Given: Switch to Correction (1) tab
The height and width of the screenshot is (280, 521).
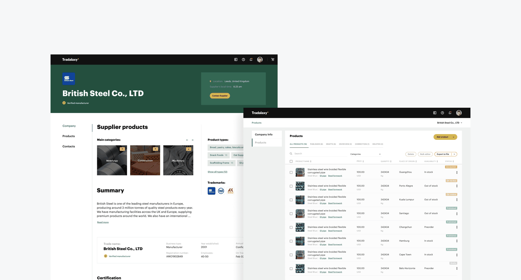Looking at the screenshot, I should pyautogui.click(x=362, y=144).
